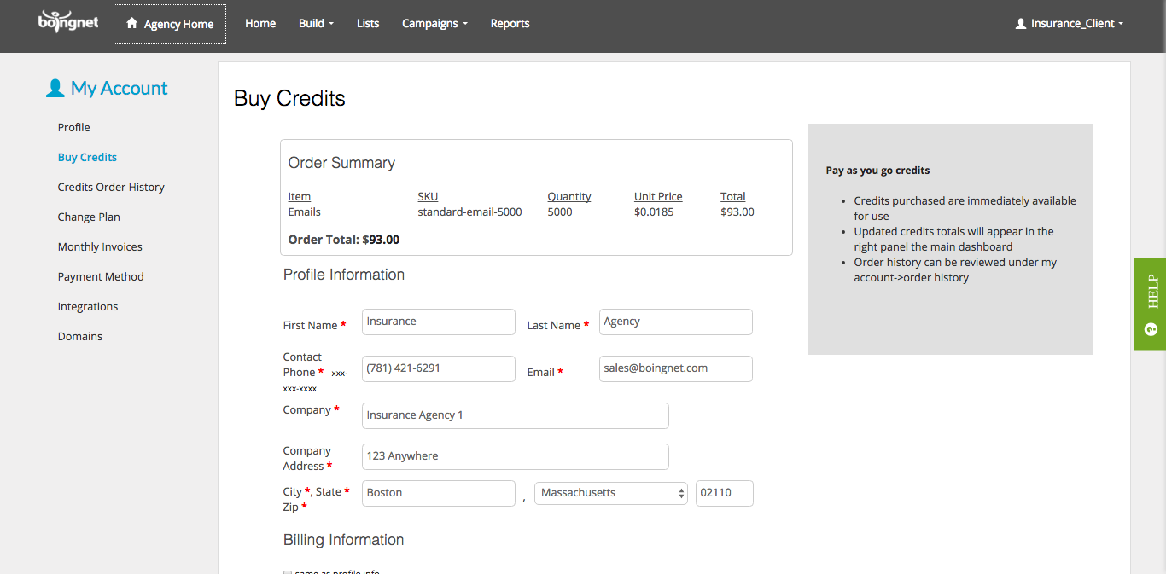This screenshot has height=574, width=1166.
Task: Click the Quantity column header
Action: (569, 196)
